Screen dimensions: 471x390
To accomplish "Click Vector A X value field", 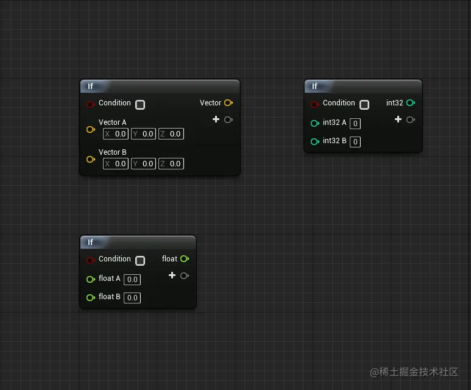I will pyautogui.click(x=116, y=134).
